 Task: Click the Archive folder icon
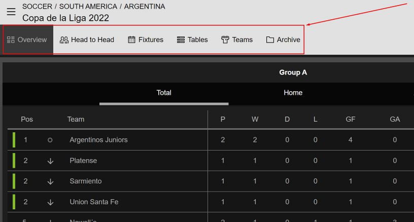(270, 40)
